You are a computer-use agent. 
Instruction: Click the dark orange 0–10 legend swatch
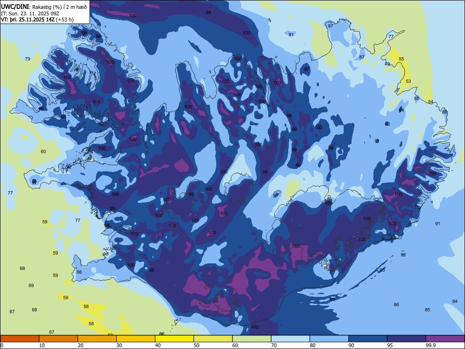[20, 339]
